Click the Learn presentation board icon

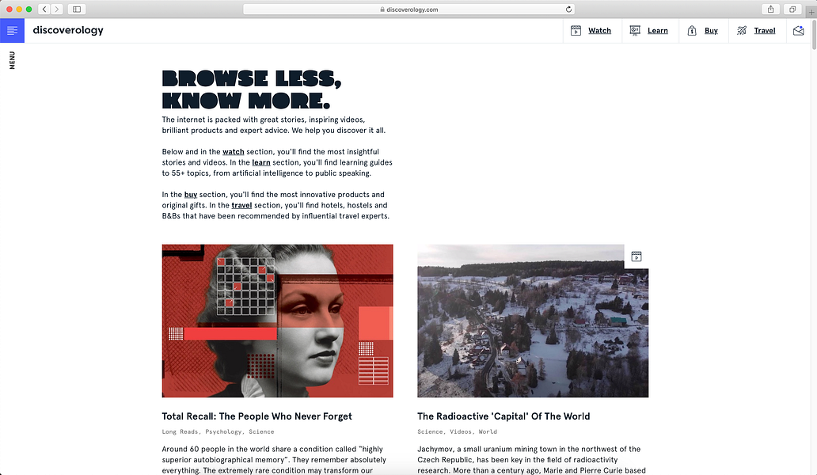(x=635, y=31)
